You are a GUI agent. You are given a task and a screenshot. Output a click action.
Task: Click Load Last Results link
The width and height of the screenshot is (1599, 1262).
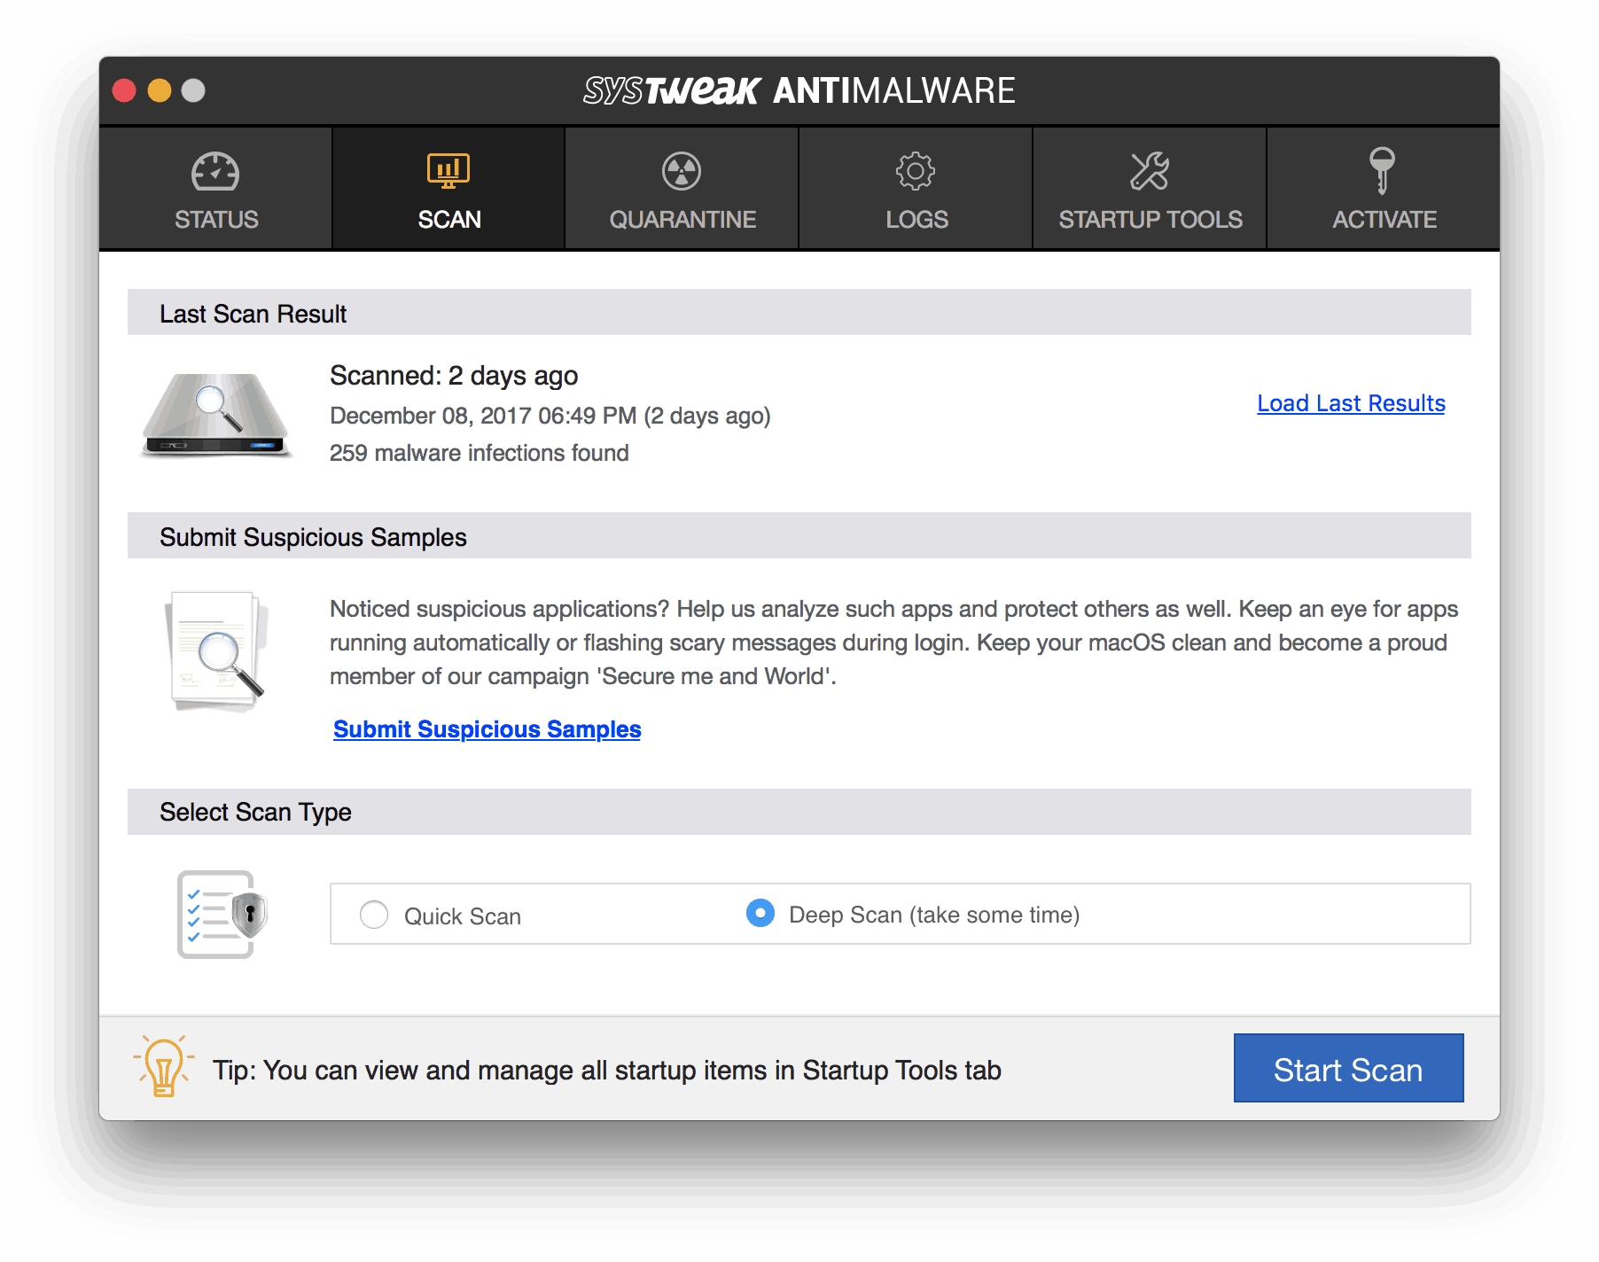click(x=1351, y=403)
